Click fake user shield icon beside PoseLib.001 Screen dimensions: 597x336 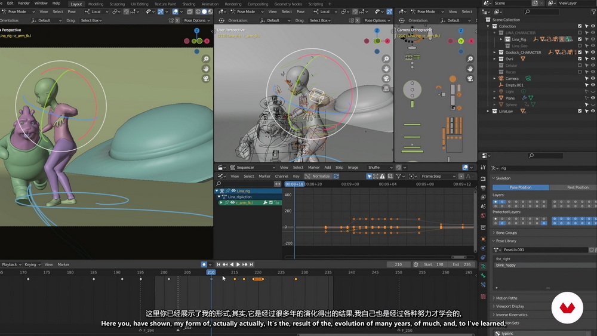(591, 250)
